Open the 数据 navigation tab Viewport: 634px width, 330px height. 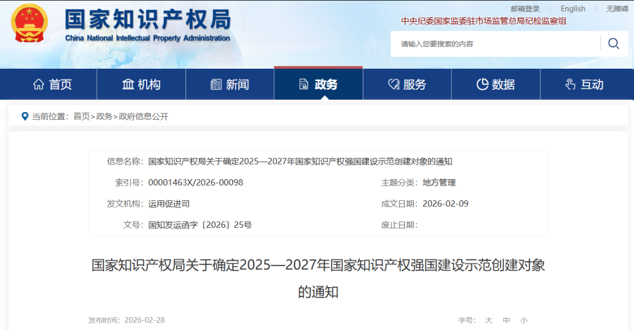click(495, 84)
